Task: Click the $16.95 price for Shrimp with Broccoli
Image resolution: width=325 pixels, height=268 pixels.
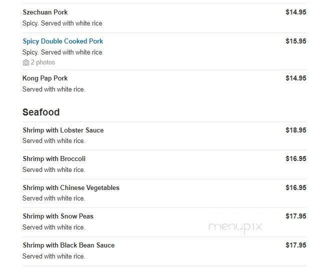Action: pyautogui.click(x=295, y=158)
